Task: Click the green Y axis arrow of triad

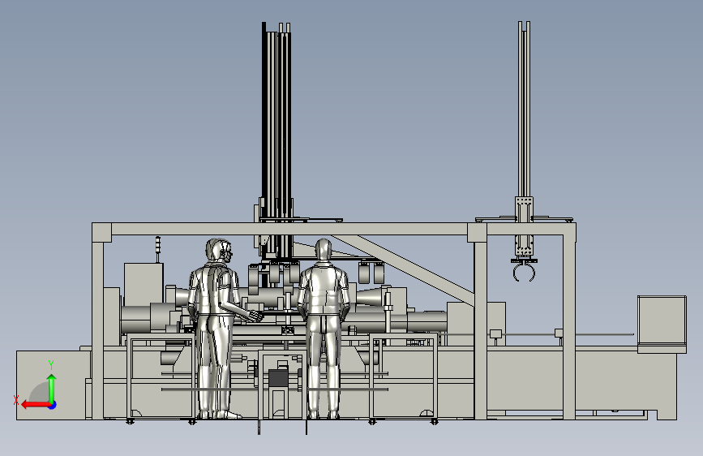Action: click(x=52, y=389)
